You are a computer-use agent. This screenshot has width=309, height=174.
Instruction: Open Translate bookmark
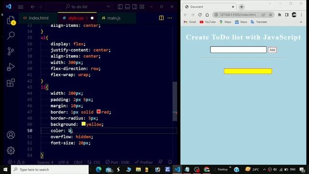(259, 22)
